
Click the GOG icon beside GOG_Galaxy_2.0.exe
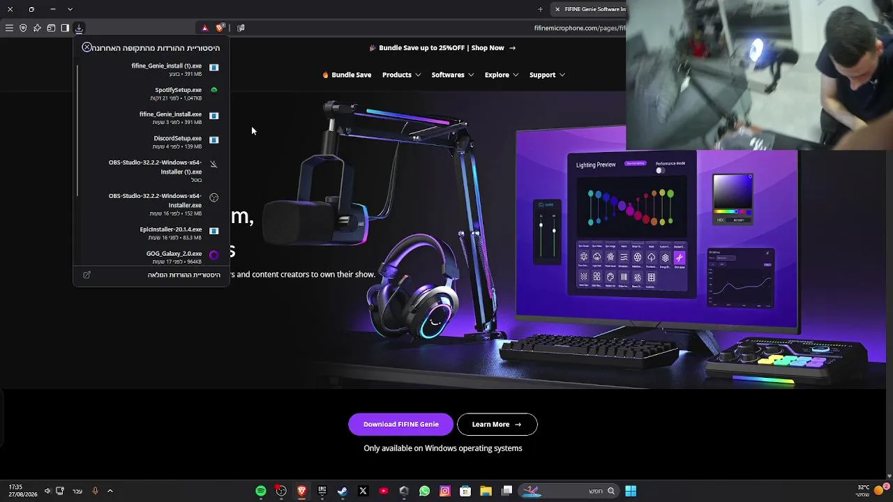click(214, 255)
